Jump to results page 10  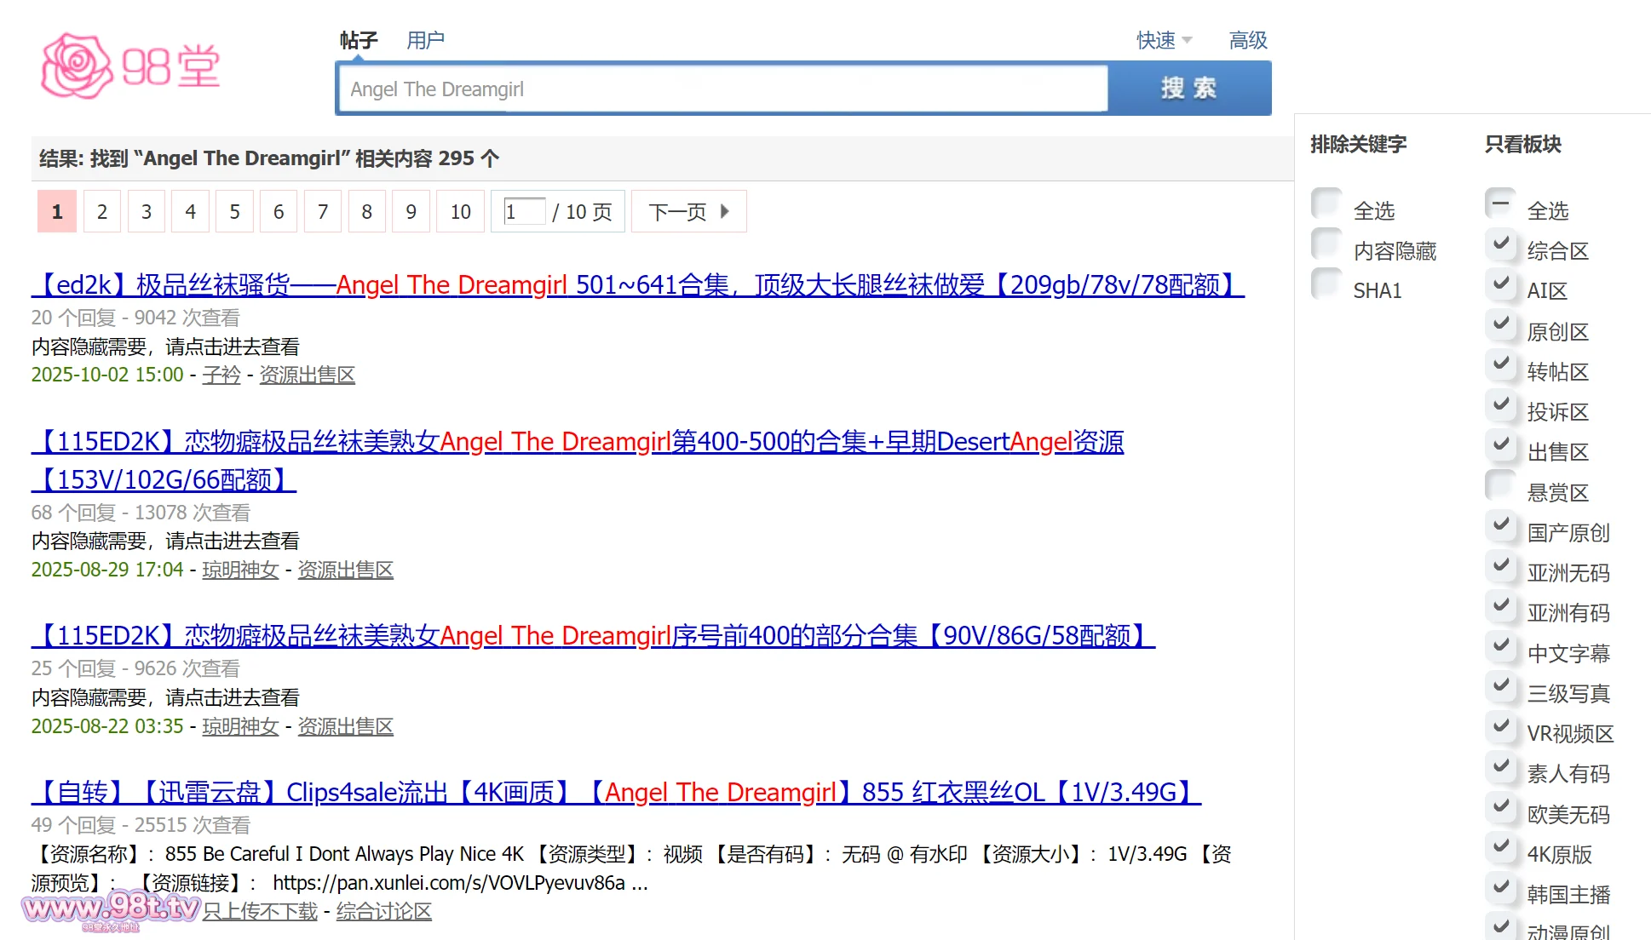[460, 212]
